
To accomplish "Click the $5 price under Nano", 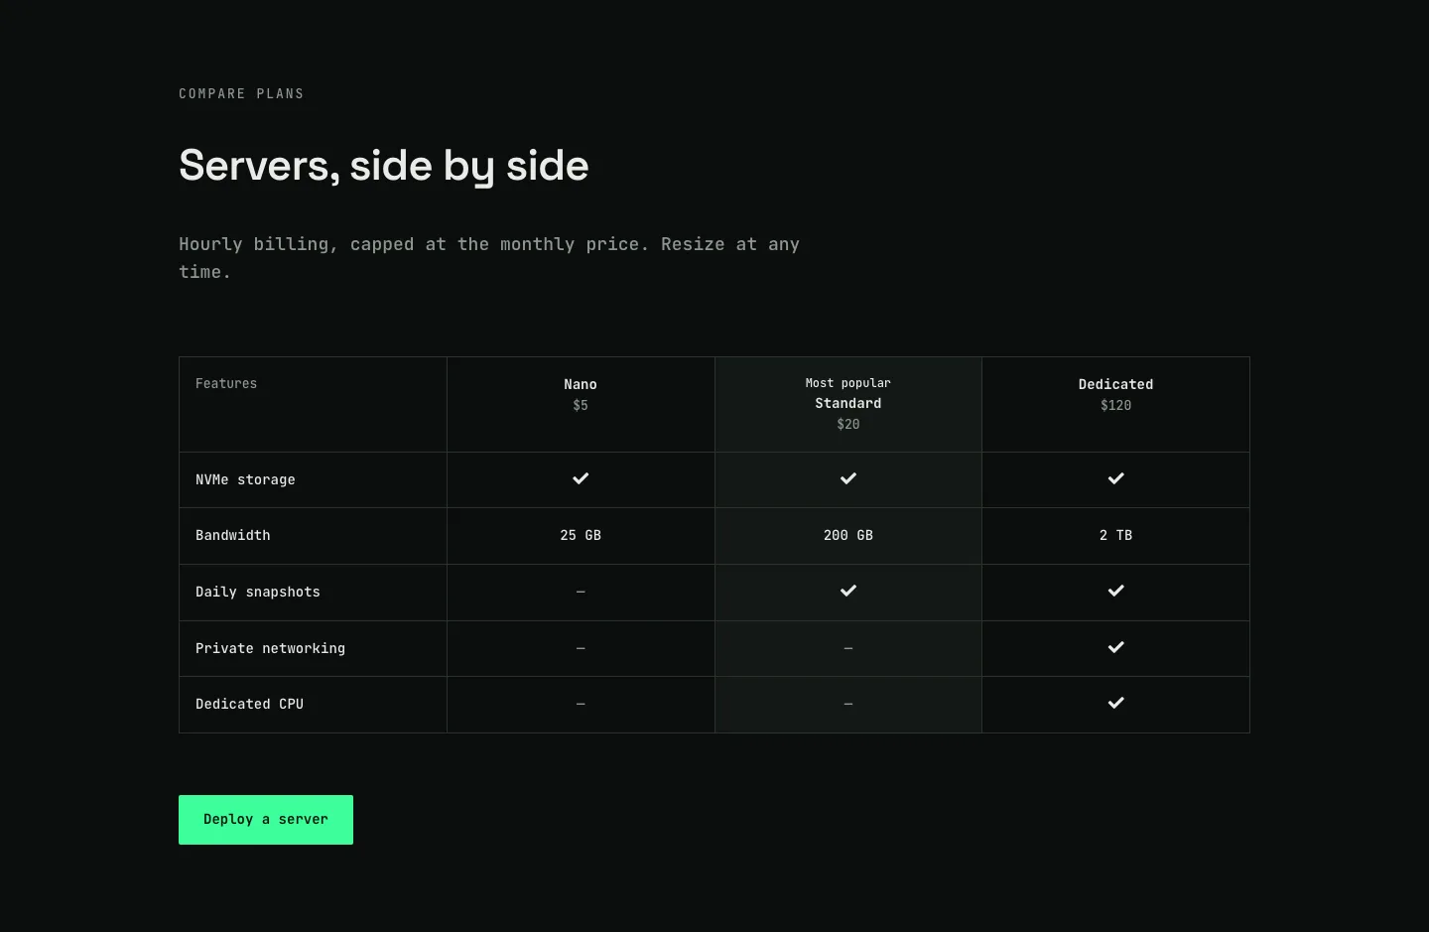I will [x=581, y=405].
